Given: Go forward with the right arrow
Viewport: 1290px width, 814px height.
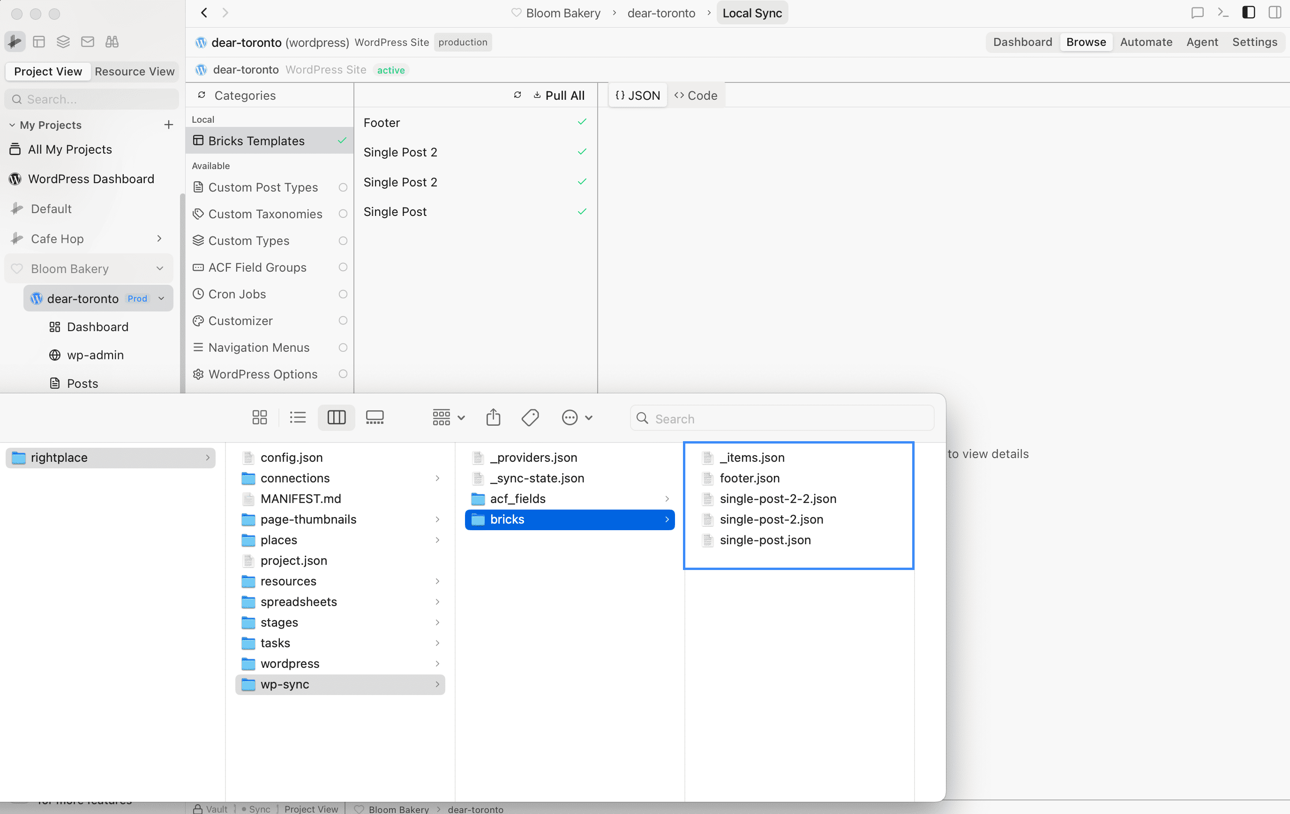Looking at the screenshot, I should click(x=225, y=13).
